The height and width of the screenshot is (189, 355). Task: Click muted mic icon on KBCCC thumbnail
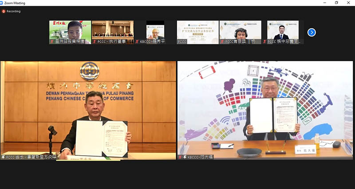pos(137,42)
